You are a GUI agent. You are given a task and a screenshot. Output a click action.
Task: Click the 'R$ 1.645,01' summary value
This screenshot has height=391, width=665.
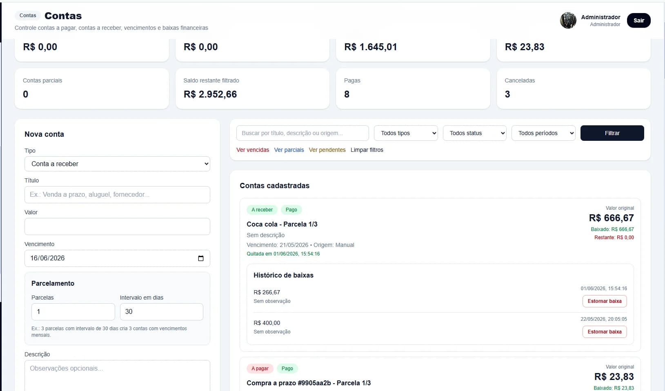[371, 47]
